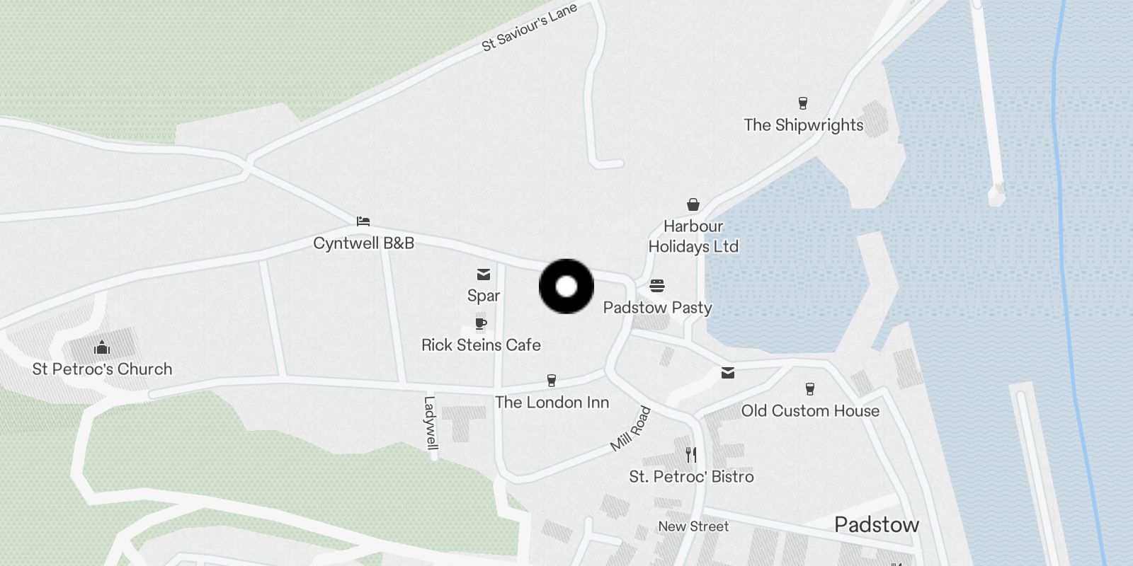
Task: Select The London Inn pub icon
Action: pyautogui.click(x=552, y=381)
